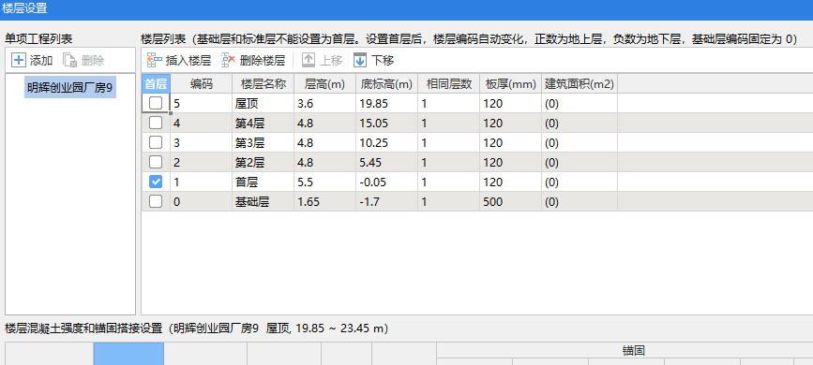Check the 首层 box for 基础层 row
The width and height of the screenshot is (813, 365).
[156, 201]
